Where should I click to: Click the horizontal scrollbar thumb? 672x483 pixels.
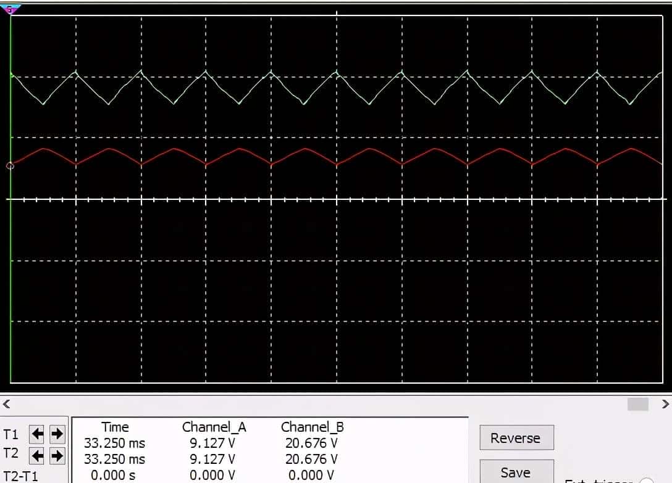click(x=637, y=404)
